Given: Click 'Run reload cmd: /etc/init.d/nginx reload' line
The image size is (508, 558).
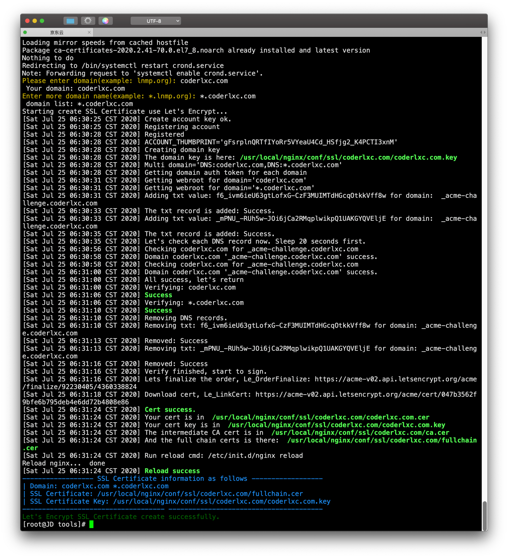Looking at the screenshot, I should tap(224, 455).
